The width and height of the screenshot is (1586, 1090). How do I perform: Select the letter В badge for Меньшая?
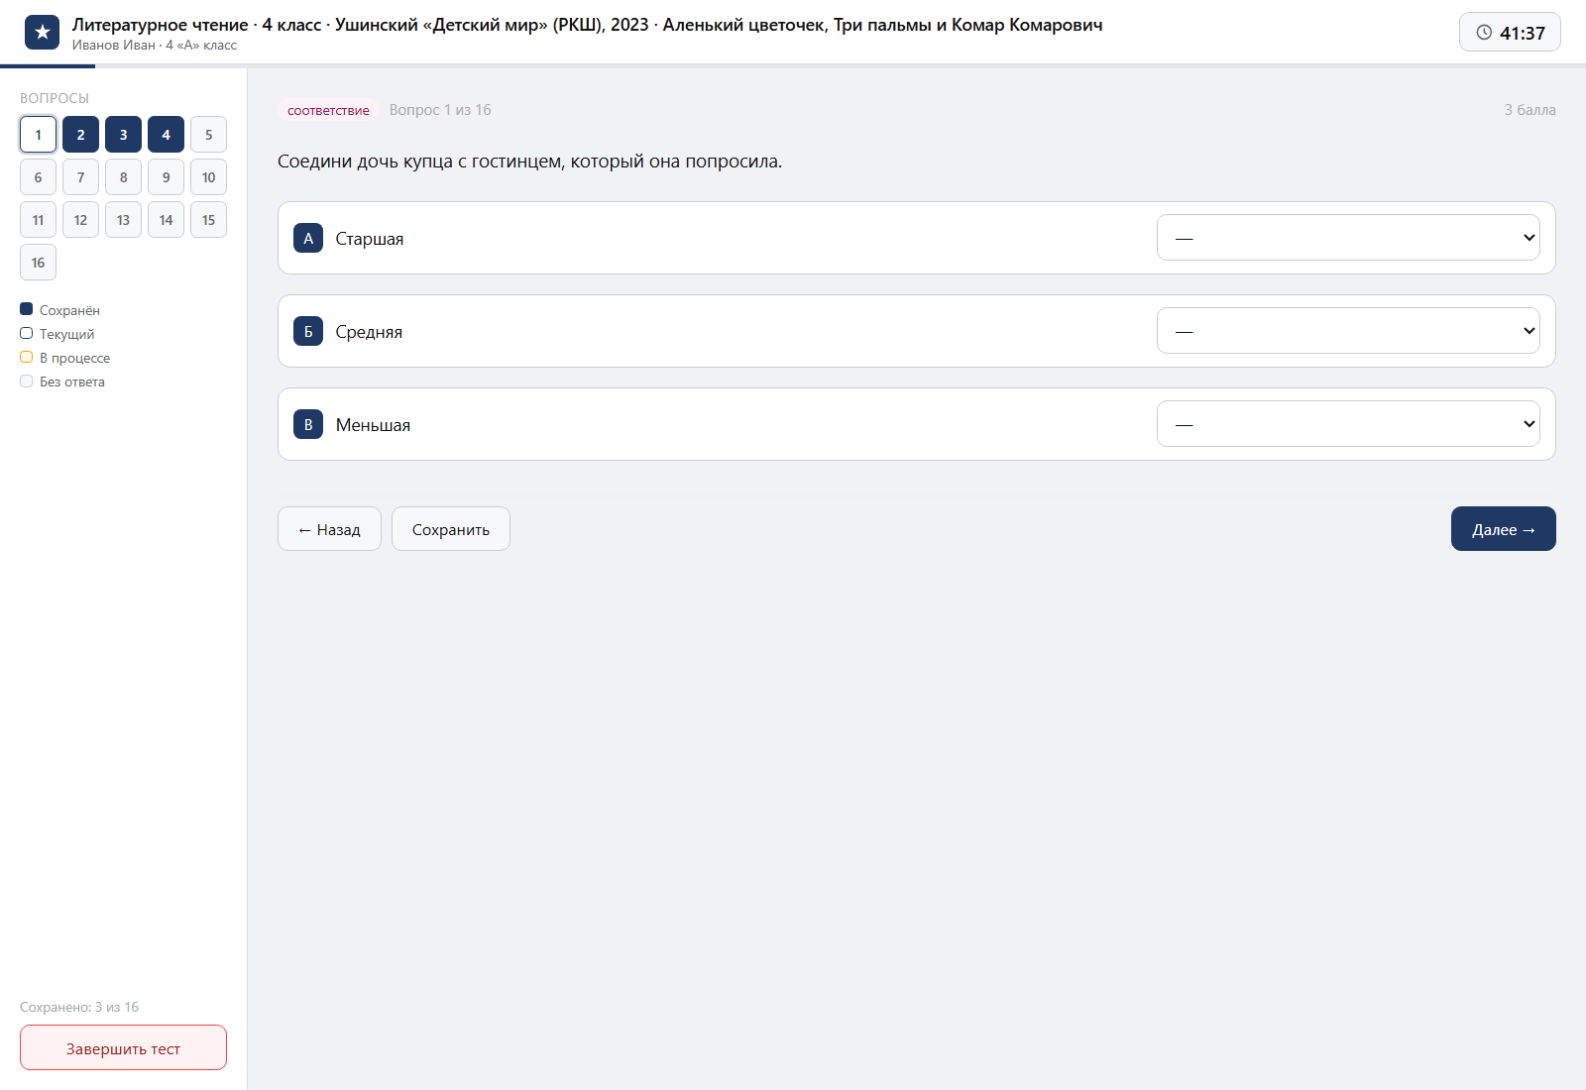coord(308,424)
